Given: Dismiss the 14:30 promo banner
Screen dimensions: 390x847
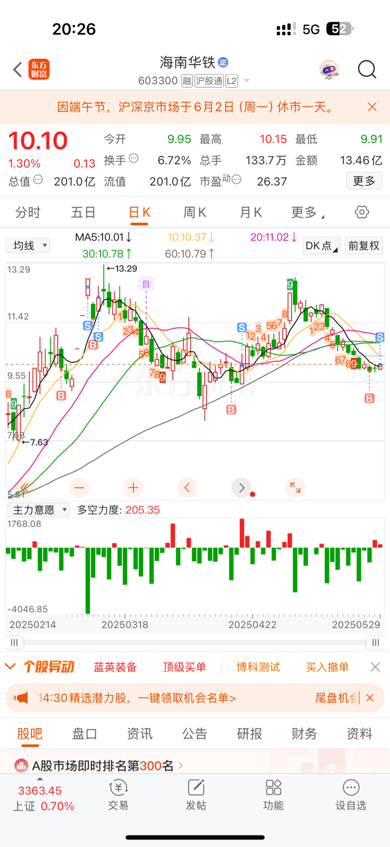Looking at the screenshot, I should [x=370, y=698].
